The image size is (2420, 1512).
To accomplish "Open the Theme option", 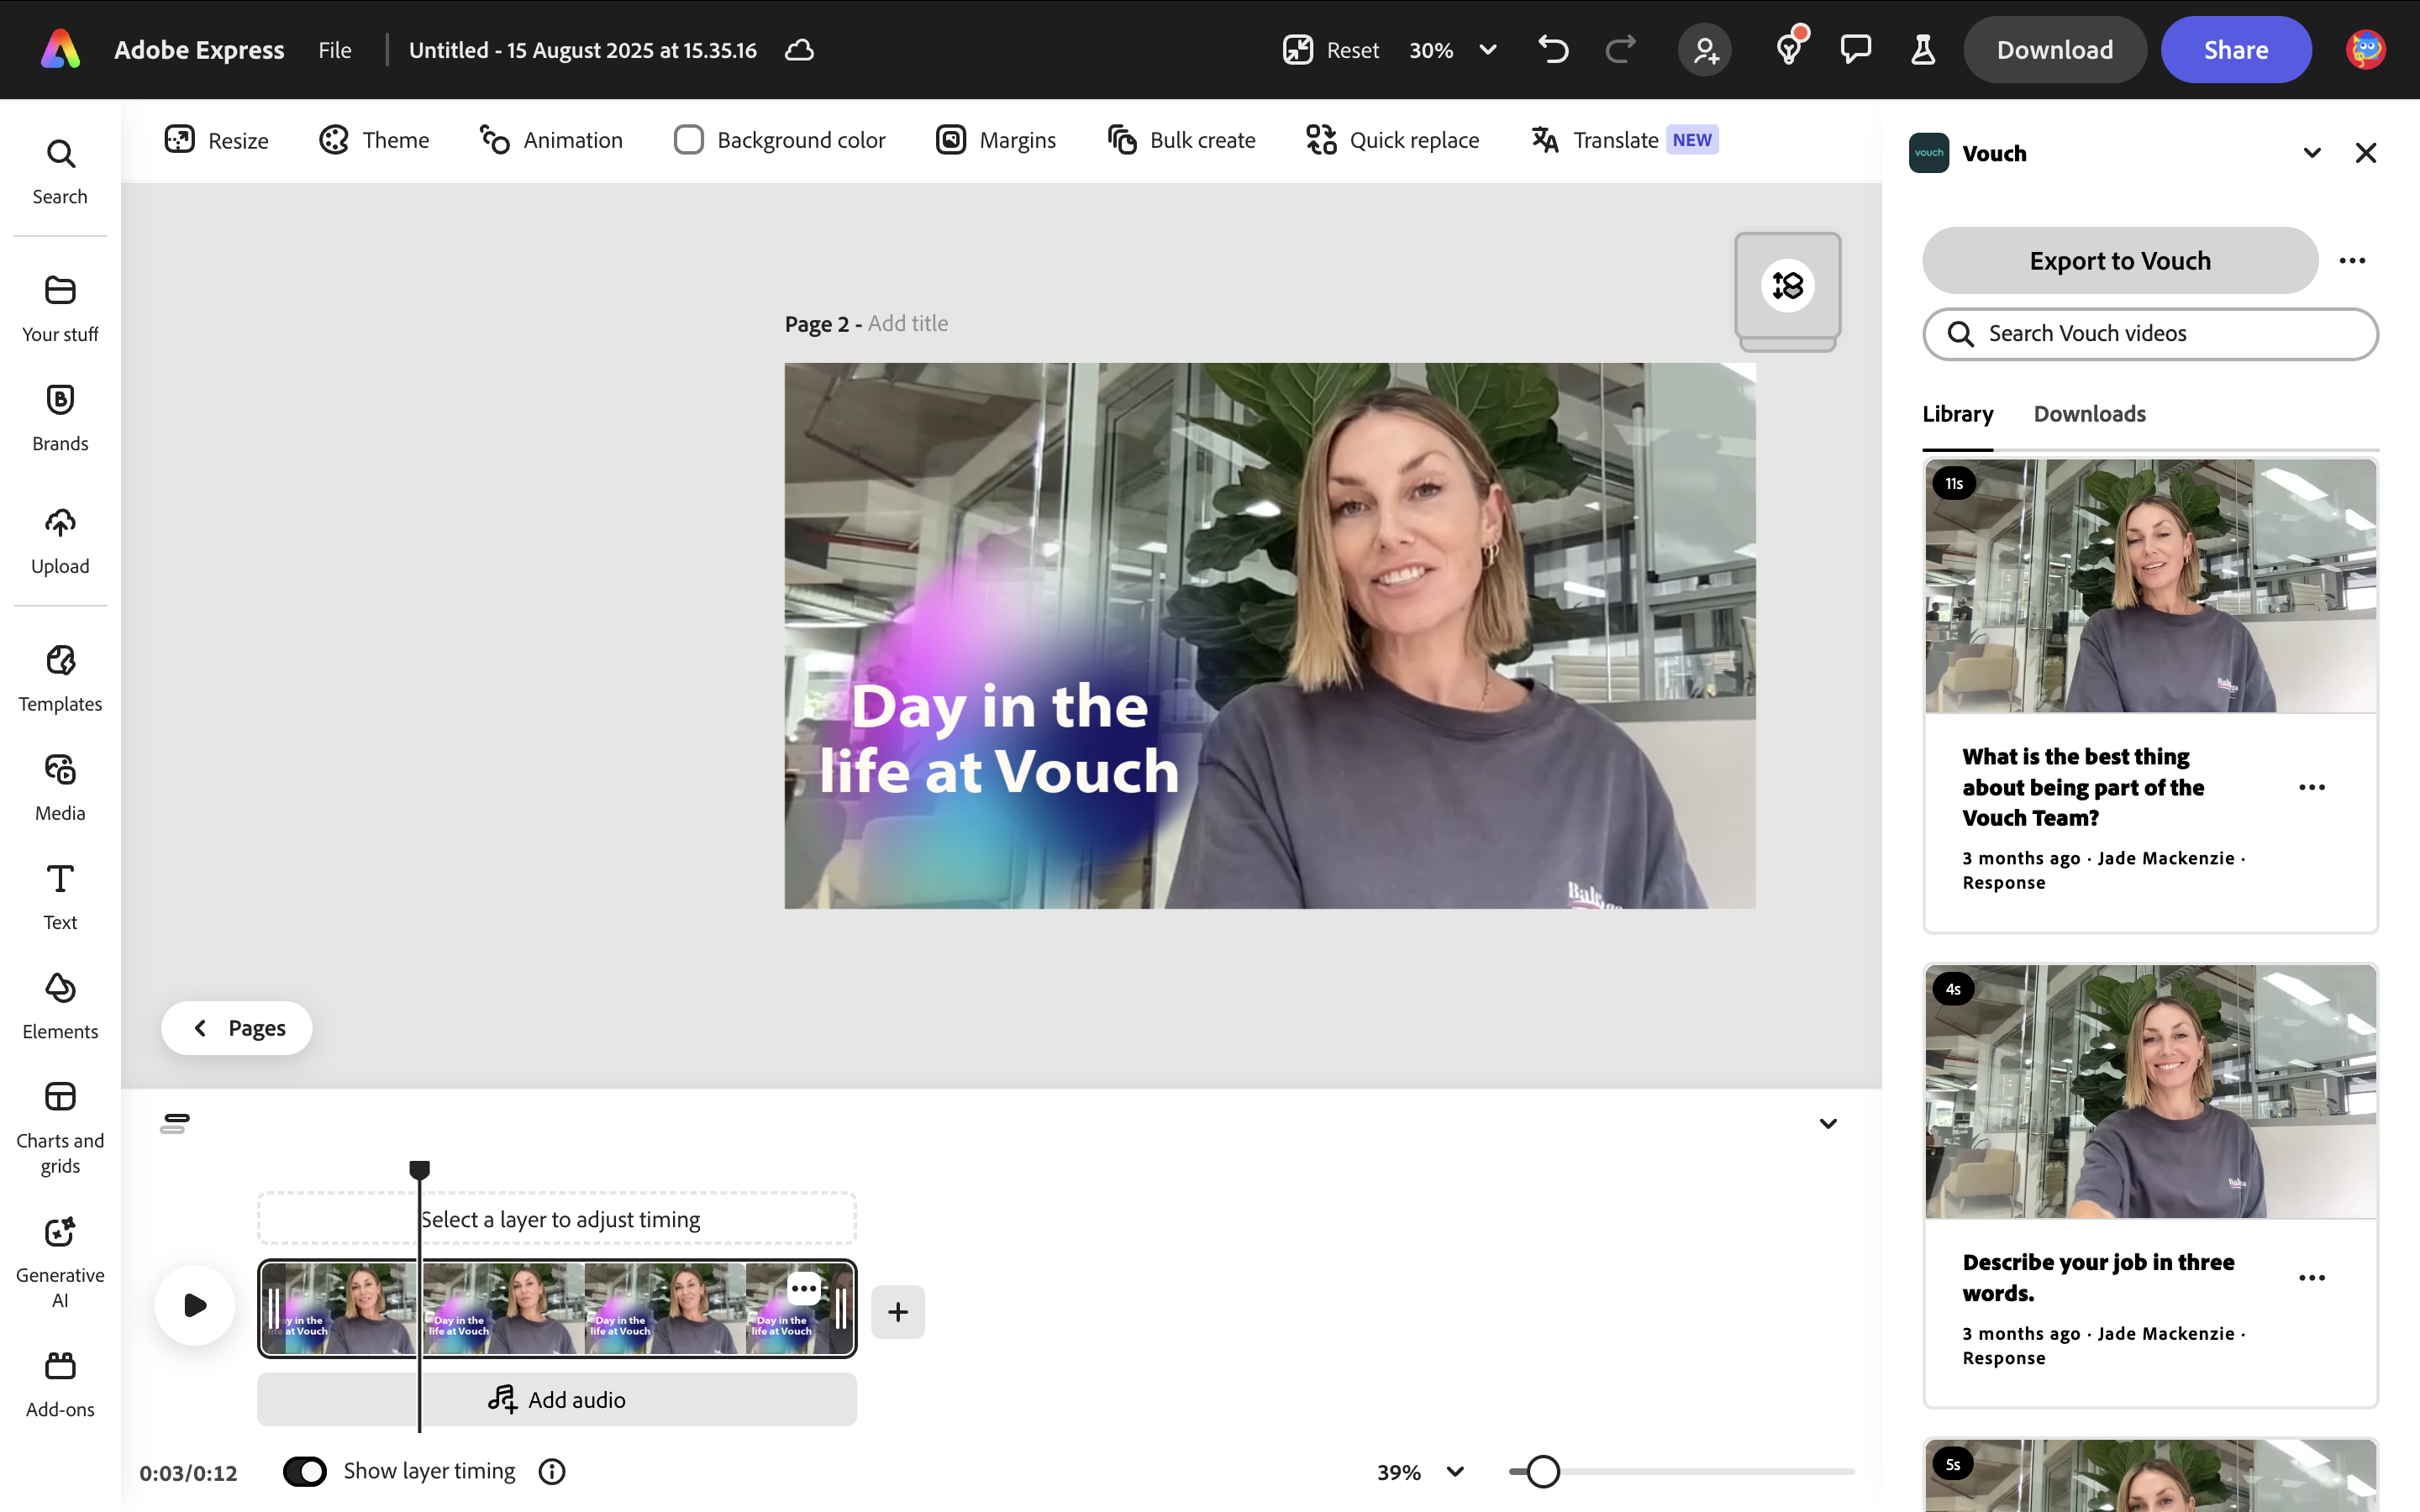I will click(374, 140).
